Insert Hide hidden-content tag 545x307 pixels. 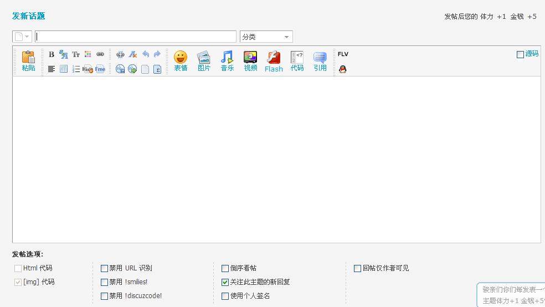pos(88,69)
